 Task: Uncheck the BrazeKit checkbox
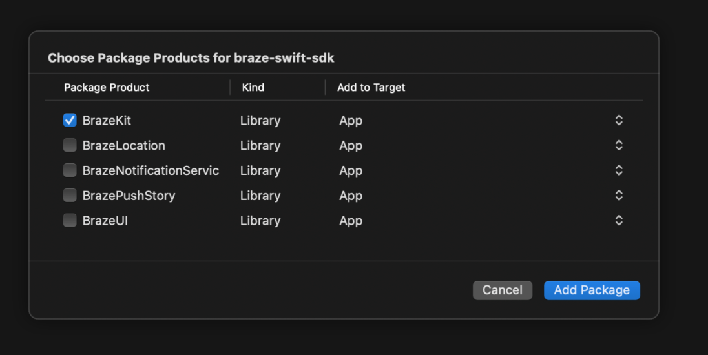(x=70, y=120)
